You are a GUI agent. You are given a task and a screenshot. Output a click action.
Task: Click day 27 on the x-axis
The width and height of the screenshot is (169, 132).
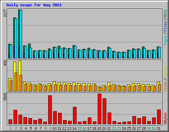tap(139, 128)
